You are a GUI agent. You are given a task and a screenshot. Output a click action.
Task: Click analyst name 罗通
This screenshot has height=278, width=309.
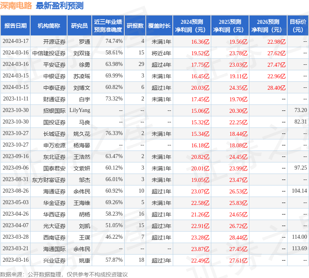[85, 42]
